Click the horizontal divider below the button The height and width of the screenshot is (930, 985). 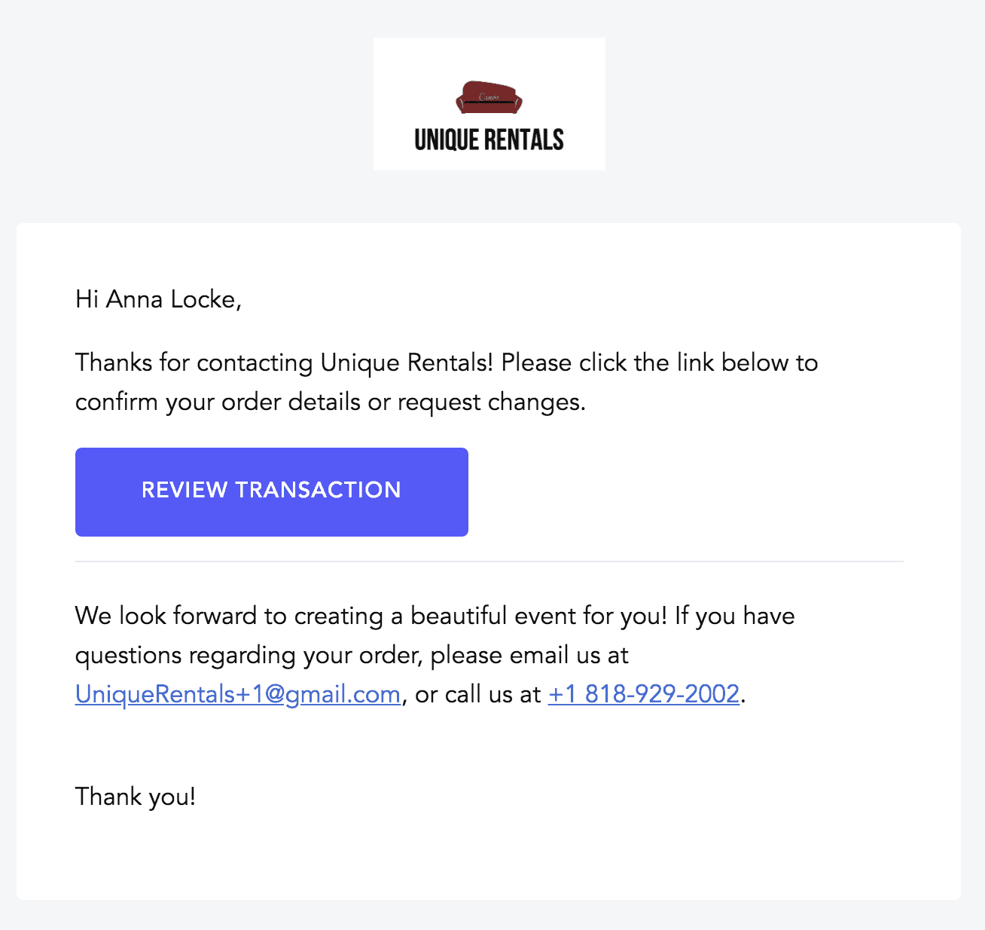point(489,561)
